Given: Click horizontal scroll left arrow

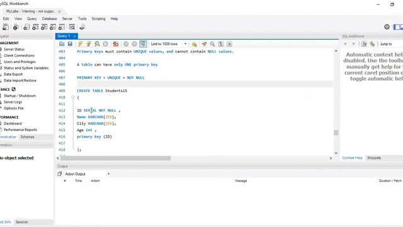Looking at the screenshot, I should coord(58,158).
